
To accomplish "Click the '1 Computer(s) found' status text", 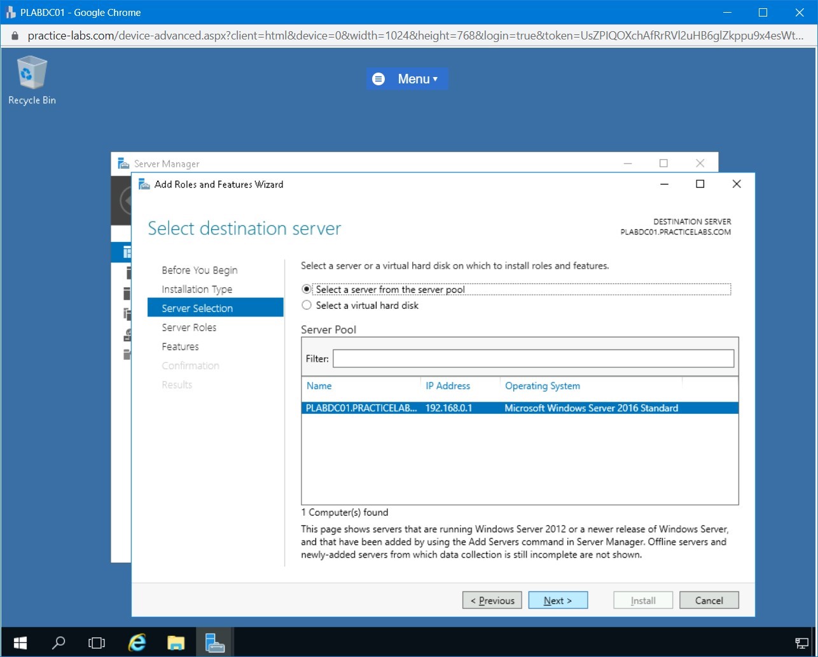I will (x=344, y=512).
